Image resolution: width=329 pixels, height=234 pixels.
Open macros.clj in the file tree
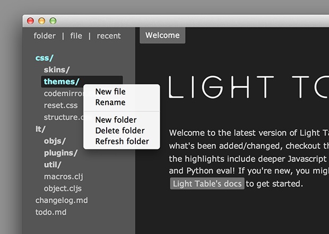63,176
